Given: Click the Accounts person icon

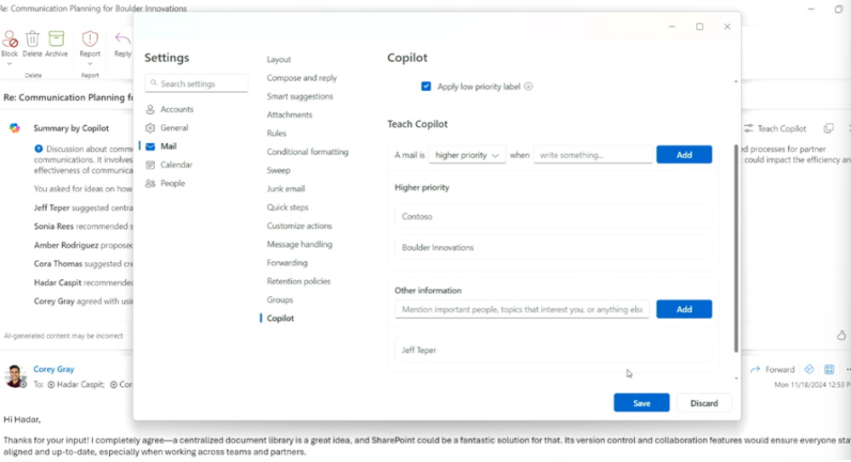Looking at the screenshot, I should (151, 109).
